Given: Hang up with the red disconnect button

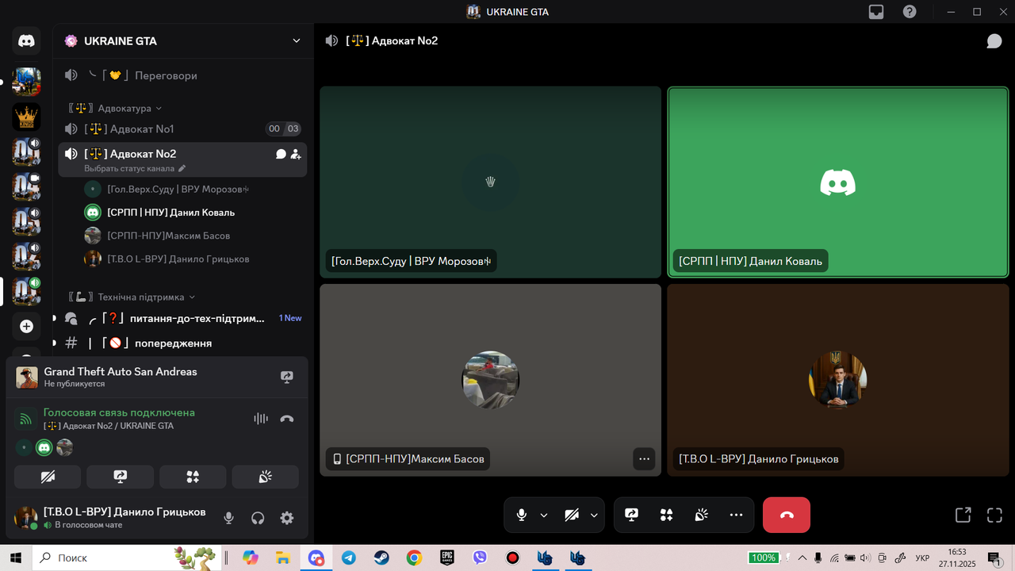Looking at the screenshot, I should point(787,515).
